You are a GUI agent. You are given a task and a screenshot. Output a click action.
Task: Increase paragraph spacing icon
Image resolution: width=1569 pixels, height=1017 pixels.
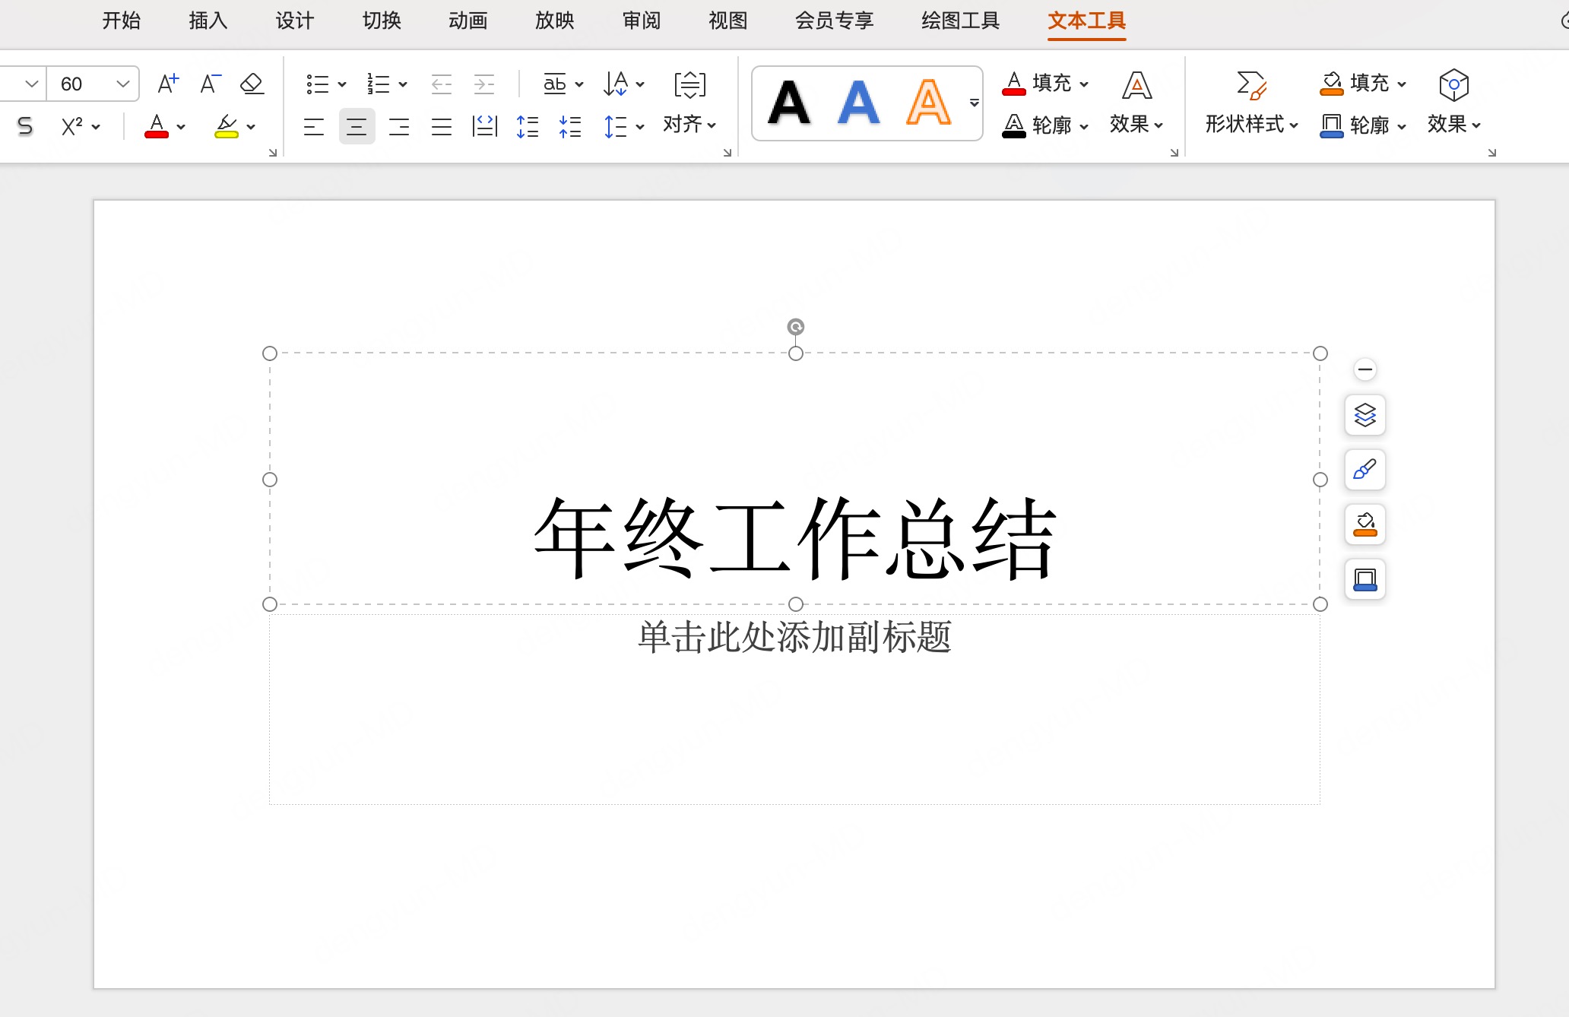528,126
